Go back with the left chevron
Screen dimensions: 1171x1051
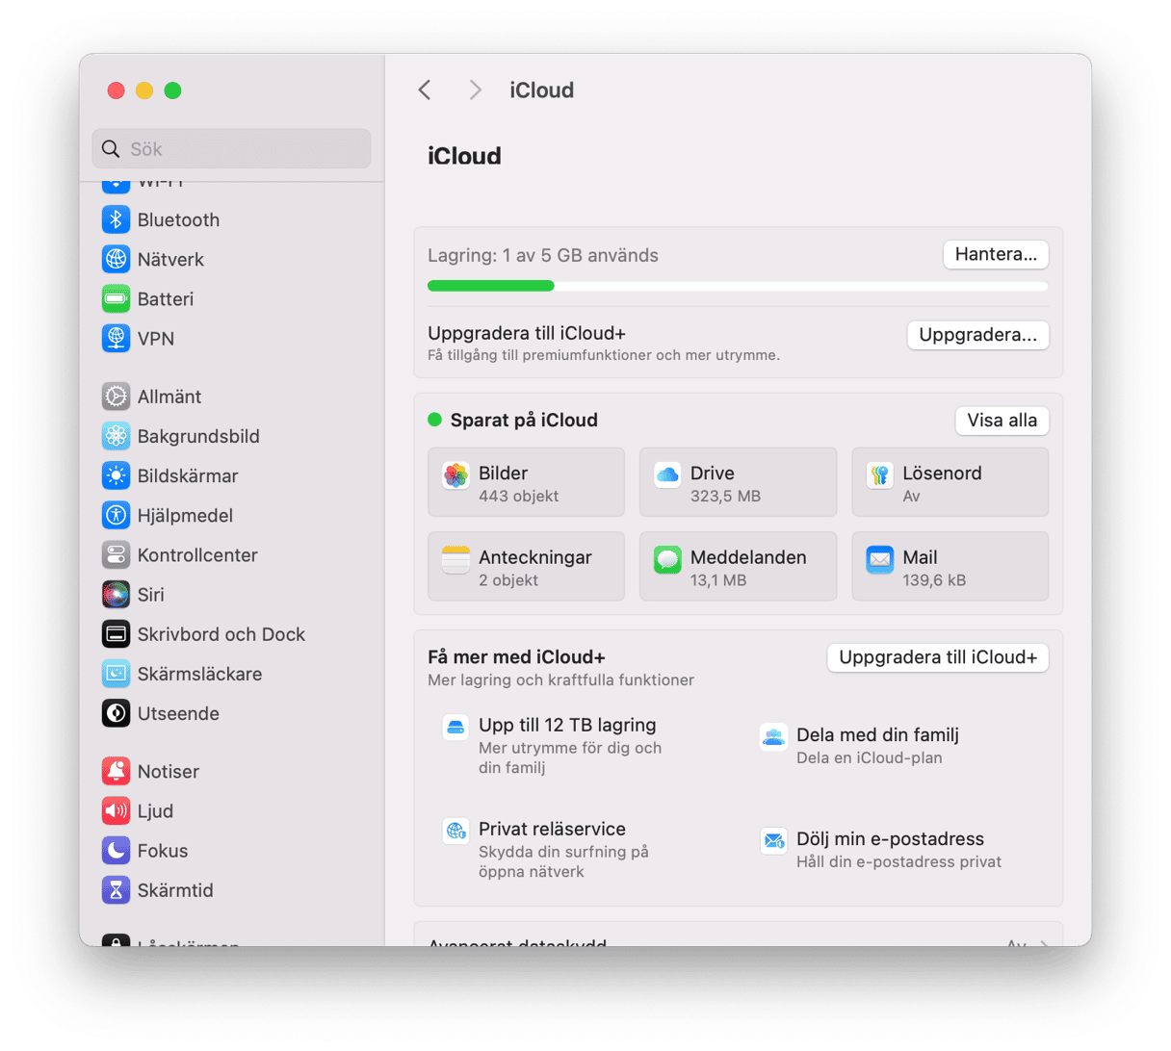click(425, 90)
